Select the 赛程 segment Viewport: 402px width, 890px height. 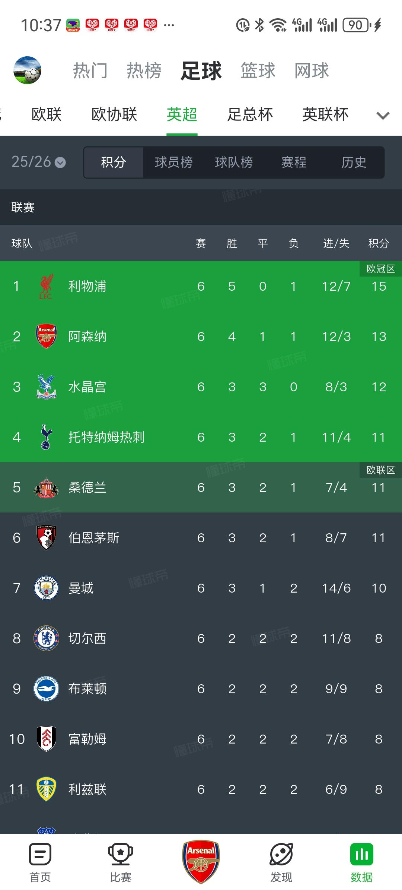tap(294, 162)
